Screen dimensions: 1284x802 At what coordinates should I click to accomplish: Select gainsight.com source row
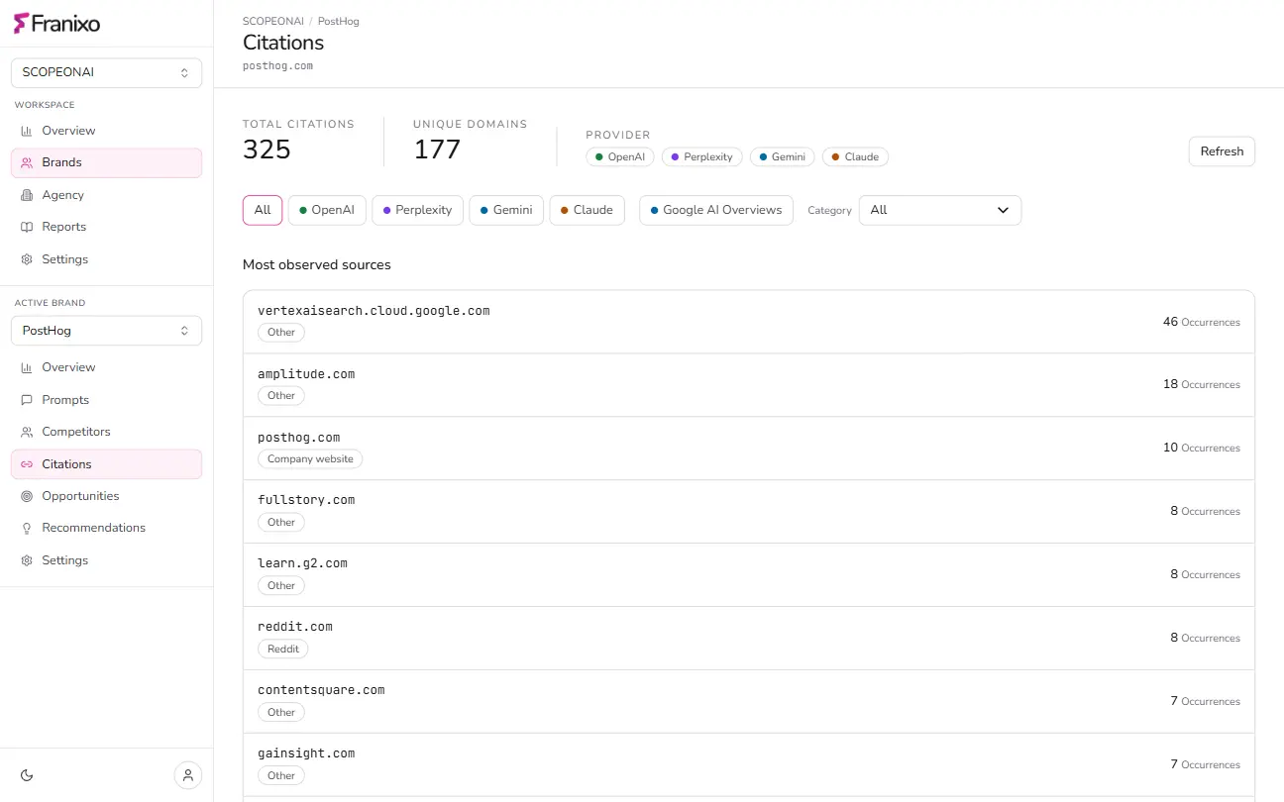coord(748,765)
